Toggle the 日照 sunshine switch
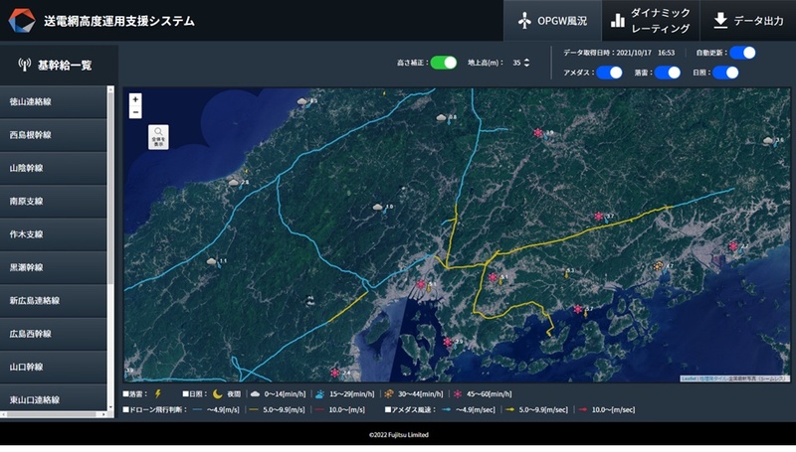Screen dimensions: 796x452 pyautogui.click(x=725, y=73)
